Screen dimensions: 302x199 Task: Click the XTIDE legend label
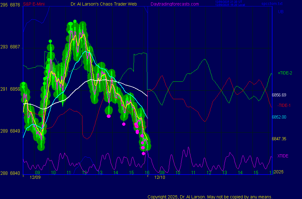pos(283,156)
